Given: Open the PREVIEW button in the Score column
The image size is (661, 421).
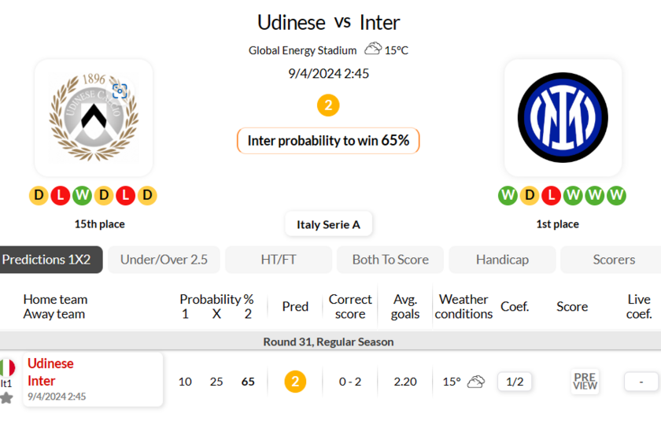Looking at the screenshot, I should pyautogui.click(x=585, y=382).
